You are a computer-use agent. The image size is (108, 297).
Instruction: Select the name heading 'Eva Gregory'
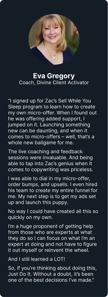pyautogui.click(x=54, y=76)
